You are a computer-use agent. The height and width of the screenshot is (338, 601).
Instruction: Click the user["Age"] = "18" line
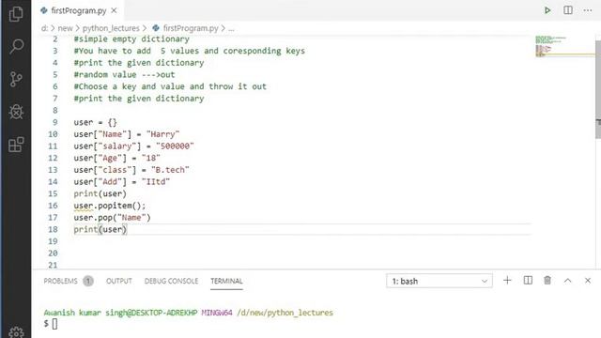(116, 158)
